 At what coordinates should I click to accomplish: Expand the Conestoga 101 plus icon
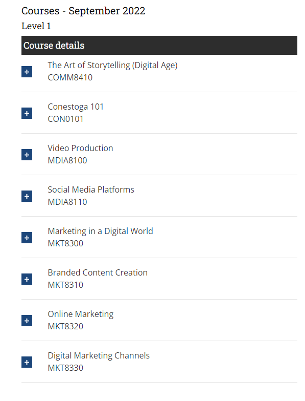(x=27, y=113)
